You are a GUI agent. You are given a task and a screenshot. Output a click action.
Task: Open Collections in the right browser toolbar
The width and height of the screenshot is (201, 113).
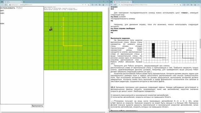point(192,5)
